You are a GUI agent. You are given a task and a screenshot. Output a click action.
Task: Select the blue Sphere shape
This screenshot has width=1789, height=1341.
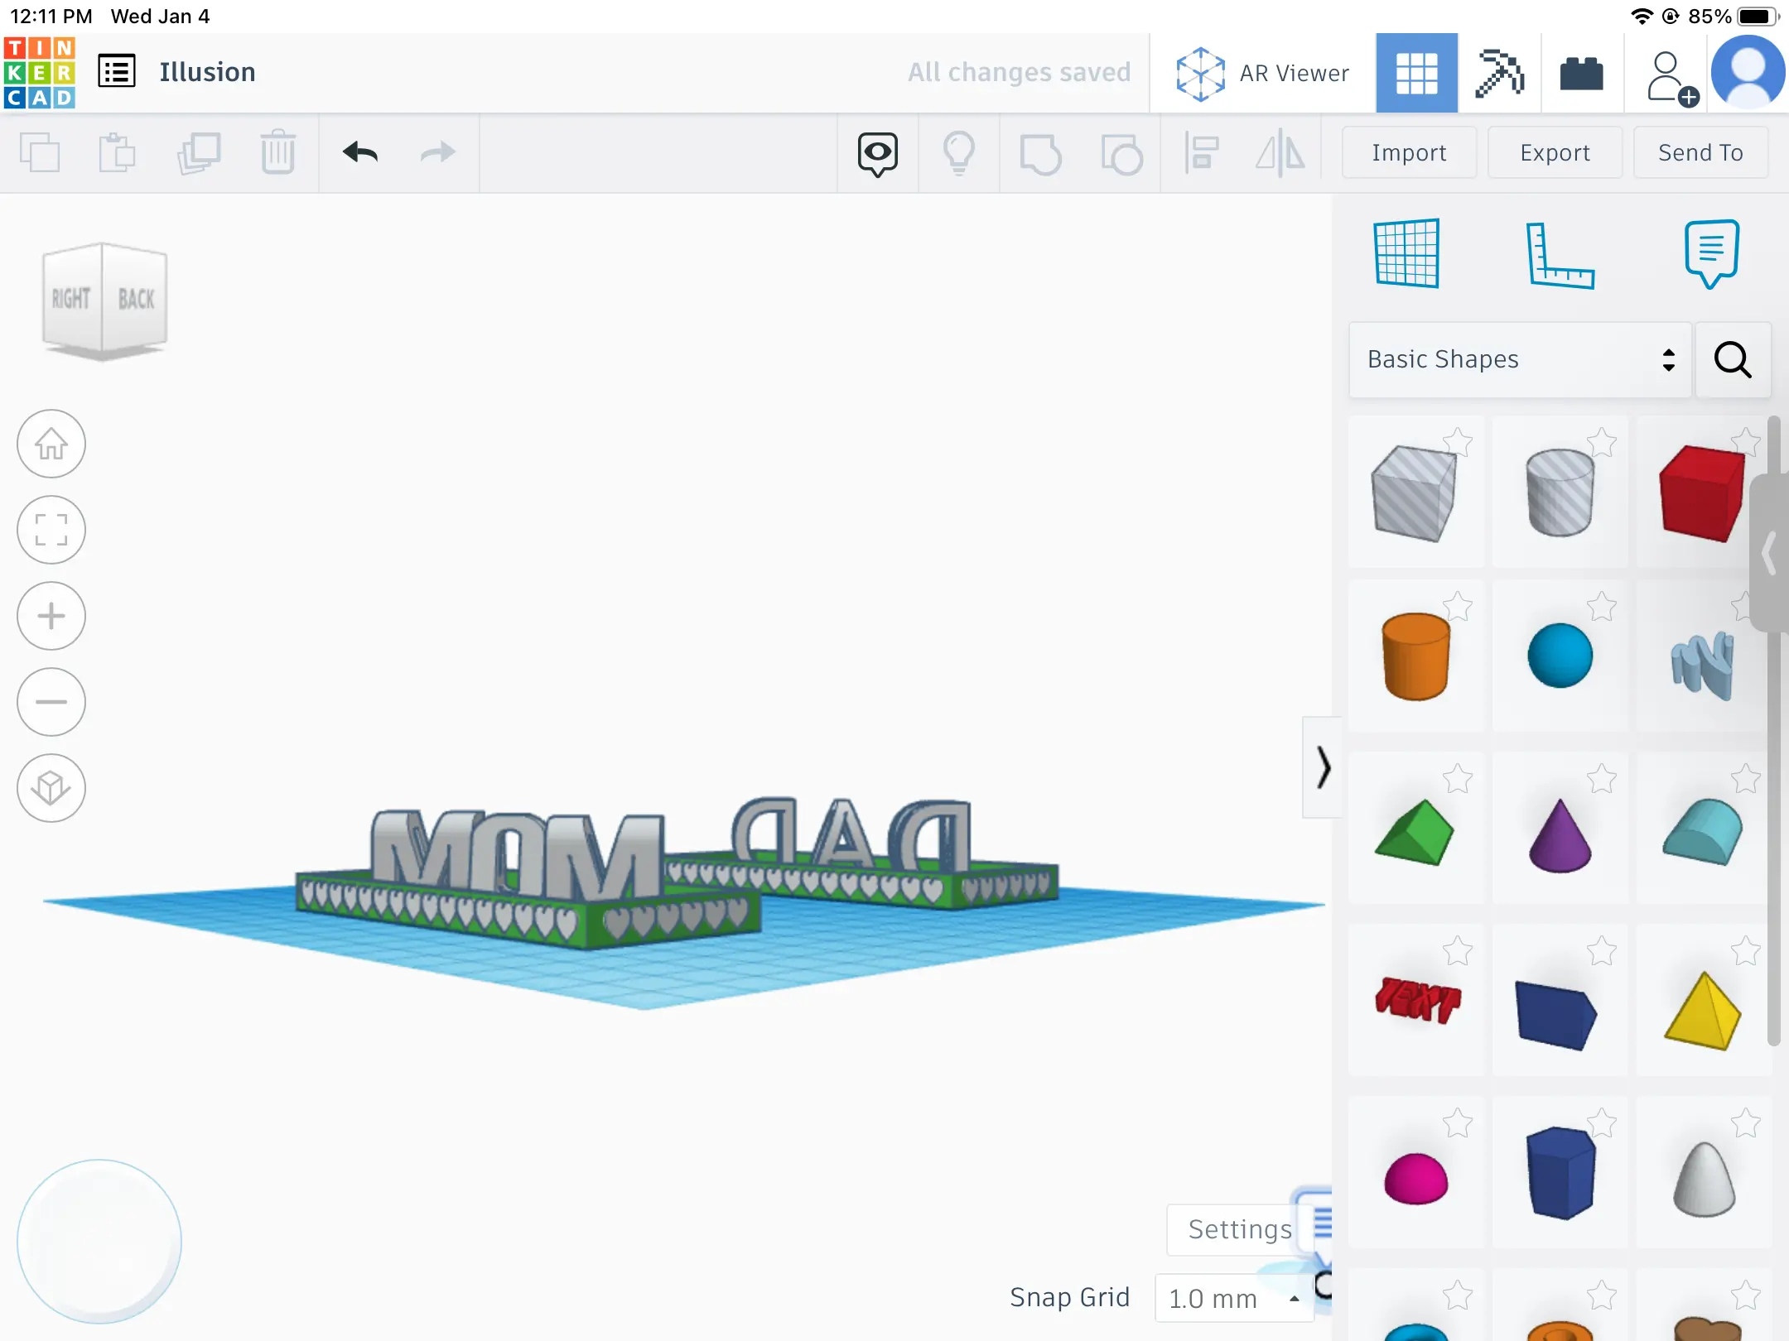(x=1560, y=657)
